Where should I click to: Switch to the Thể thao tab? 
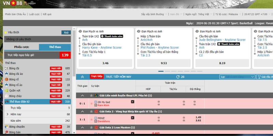[55, 47]
